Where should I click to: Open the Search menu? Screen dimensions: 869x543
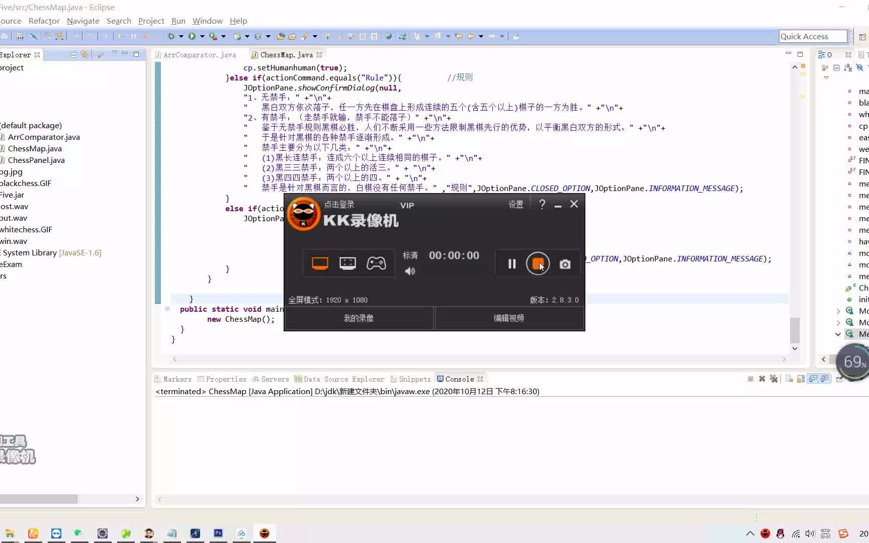(x=119, y=21)
